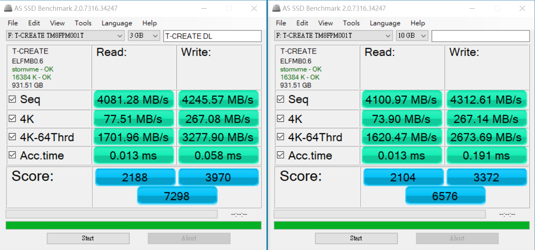
Task: Click the empty text field in the 10 GB window
Action: 481,36
